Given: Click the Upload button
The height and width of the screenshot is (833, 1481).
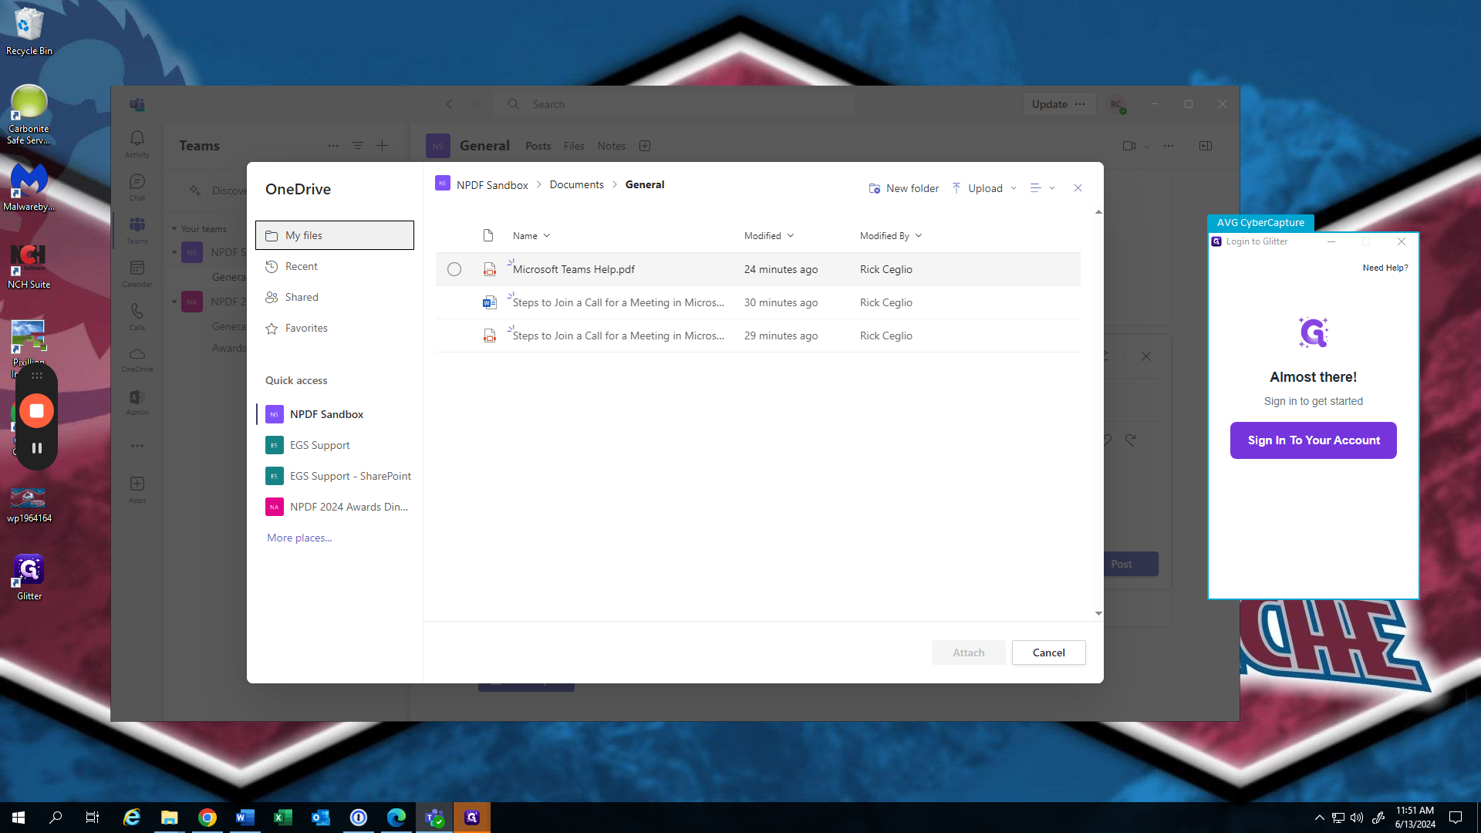Looking at the screenshot, I should click(977, 188).
